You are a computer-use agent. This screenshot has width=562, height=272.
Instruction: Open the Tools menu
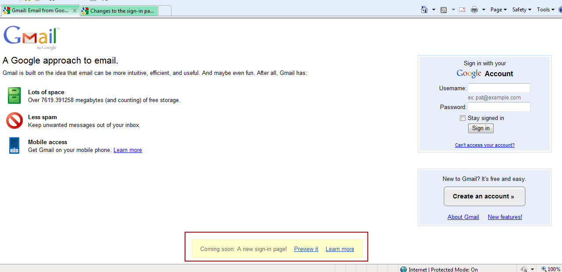546,10
